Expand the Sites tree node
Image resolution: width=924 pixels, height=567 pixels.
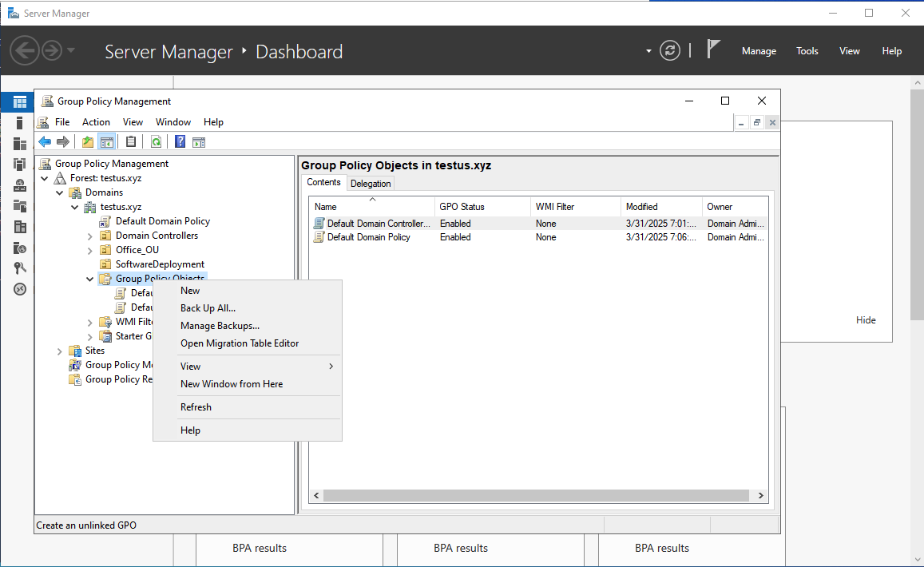(x=60, y=351)
